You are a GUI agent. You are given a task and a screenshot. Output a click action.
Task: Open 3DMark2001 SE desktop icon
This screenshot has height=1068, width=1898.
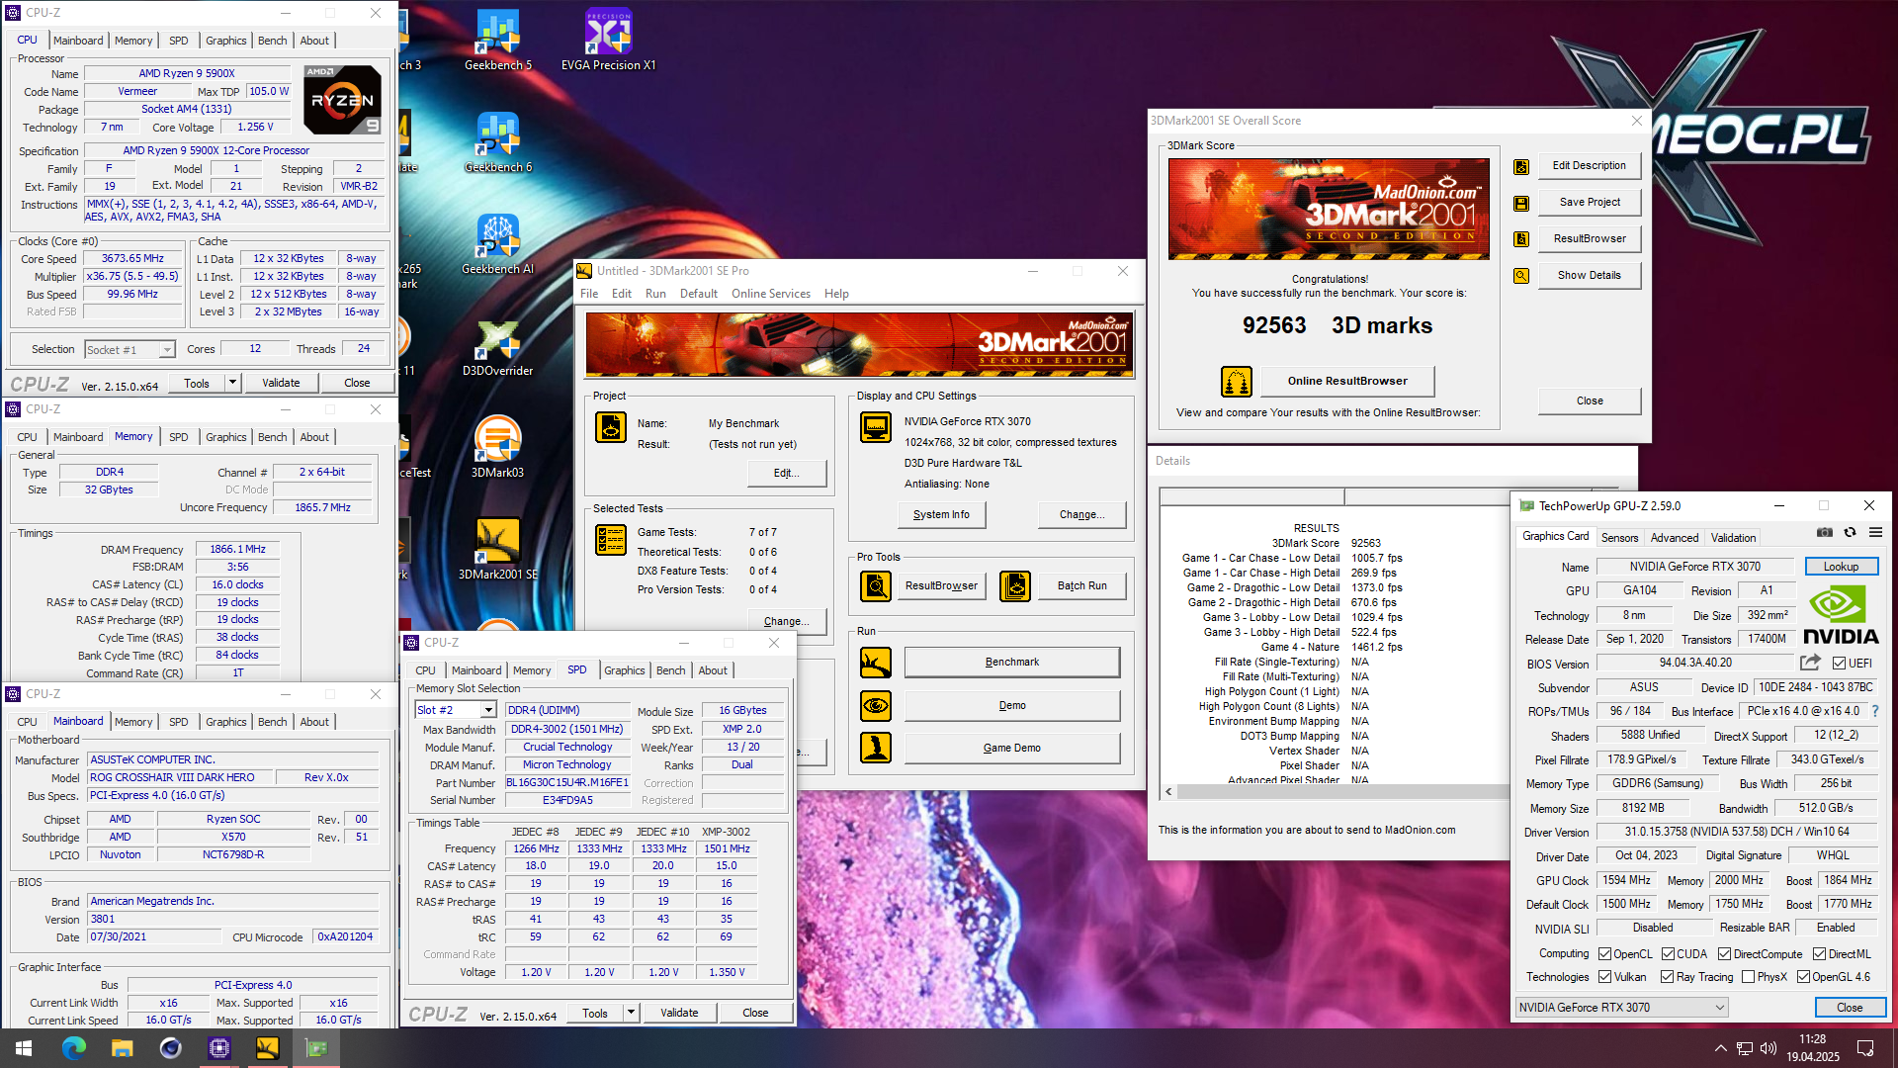(x=498, y=549)
